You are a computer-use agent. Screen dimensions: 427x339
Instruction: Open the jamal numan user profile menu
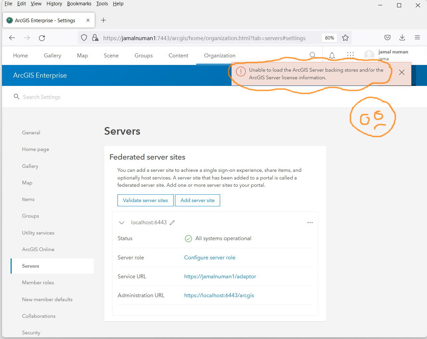coord(386,55)
